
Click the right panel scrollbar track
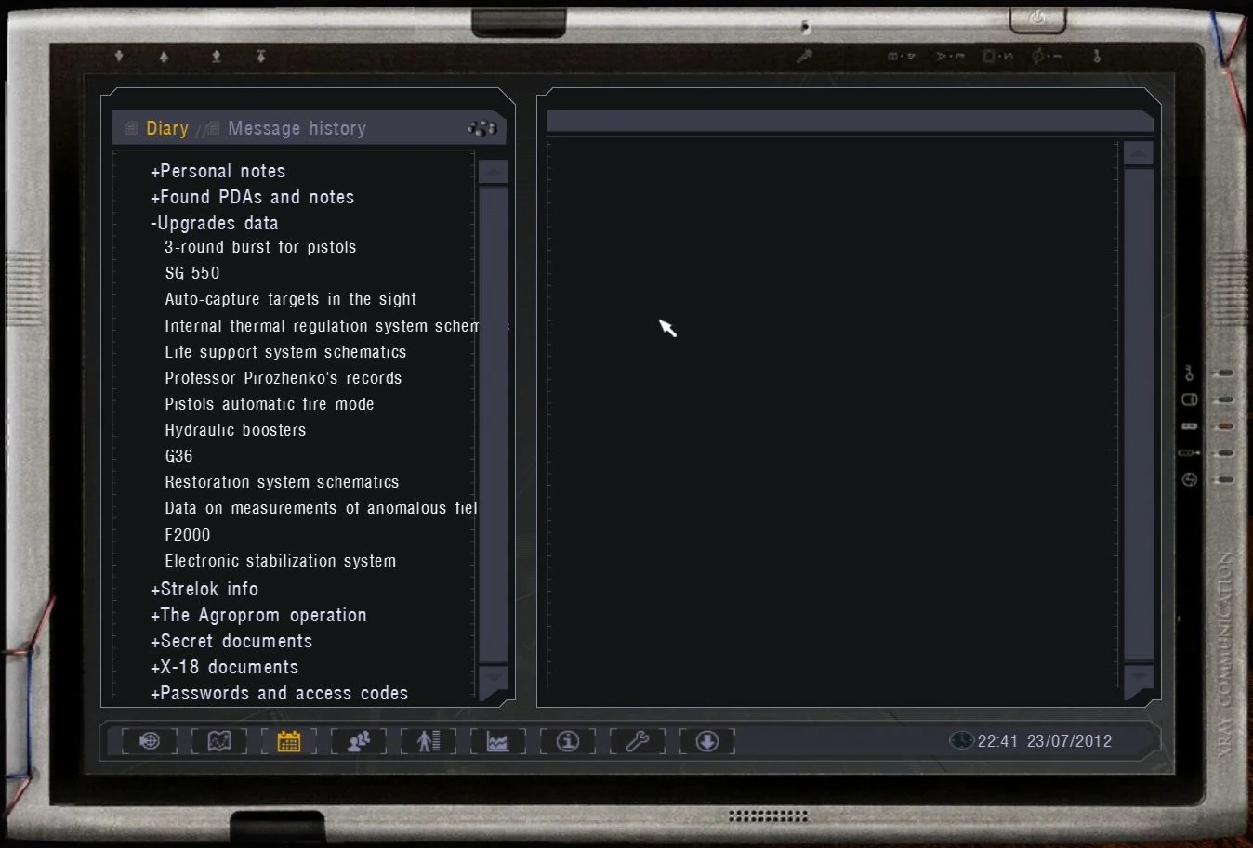click(1139, 415)
